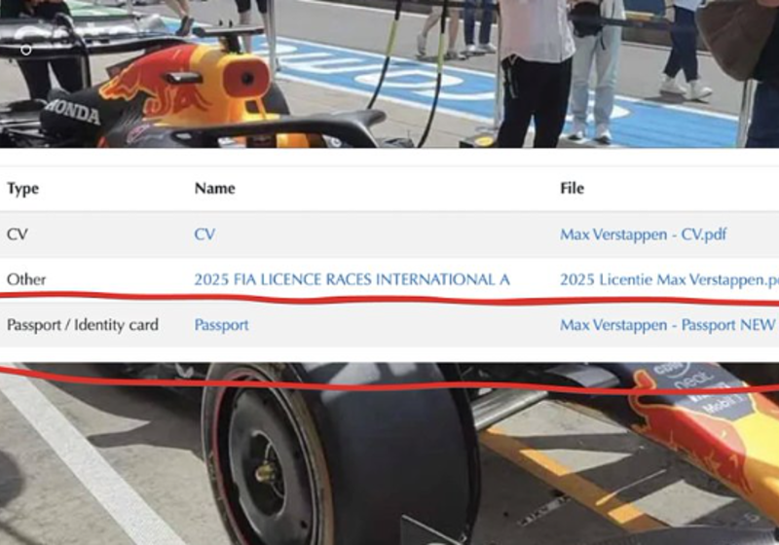This screenshot has height=545, width=779.
Task: Sort by the File column header
Action: tap(572, 188)
